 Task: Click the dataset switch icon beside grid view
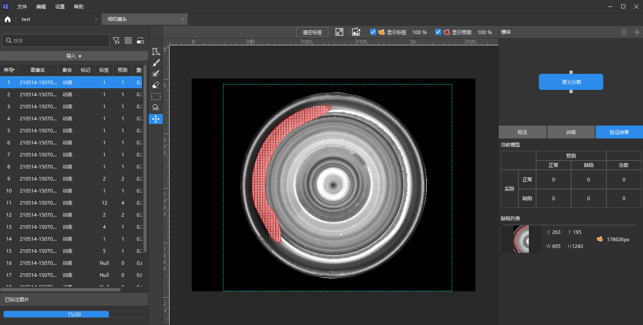point(140,41)
